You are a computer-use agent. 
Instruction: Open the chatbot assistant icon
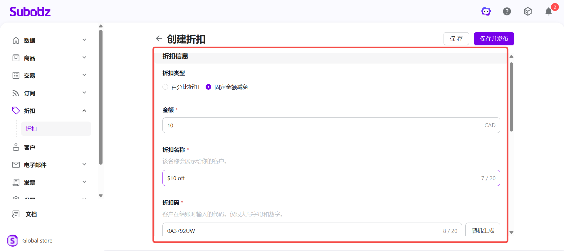click(486, 11)
